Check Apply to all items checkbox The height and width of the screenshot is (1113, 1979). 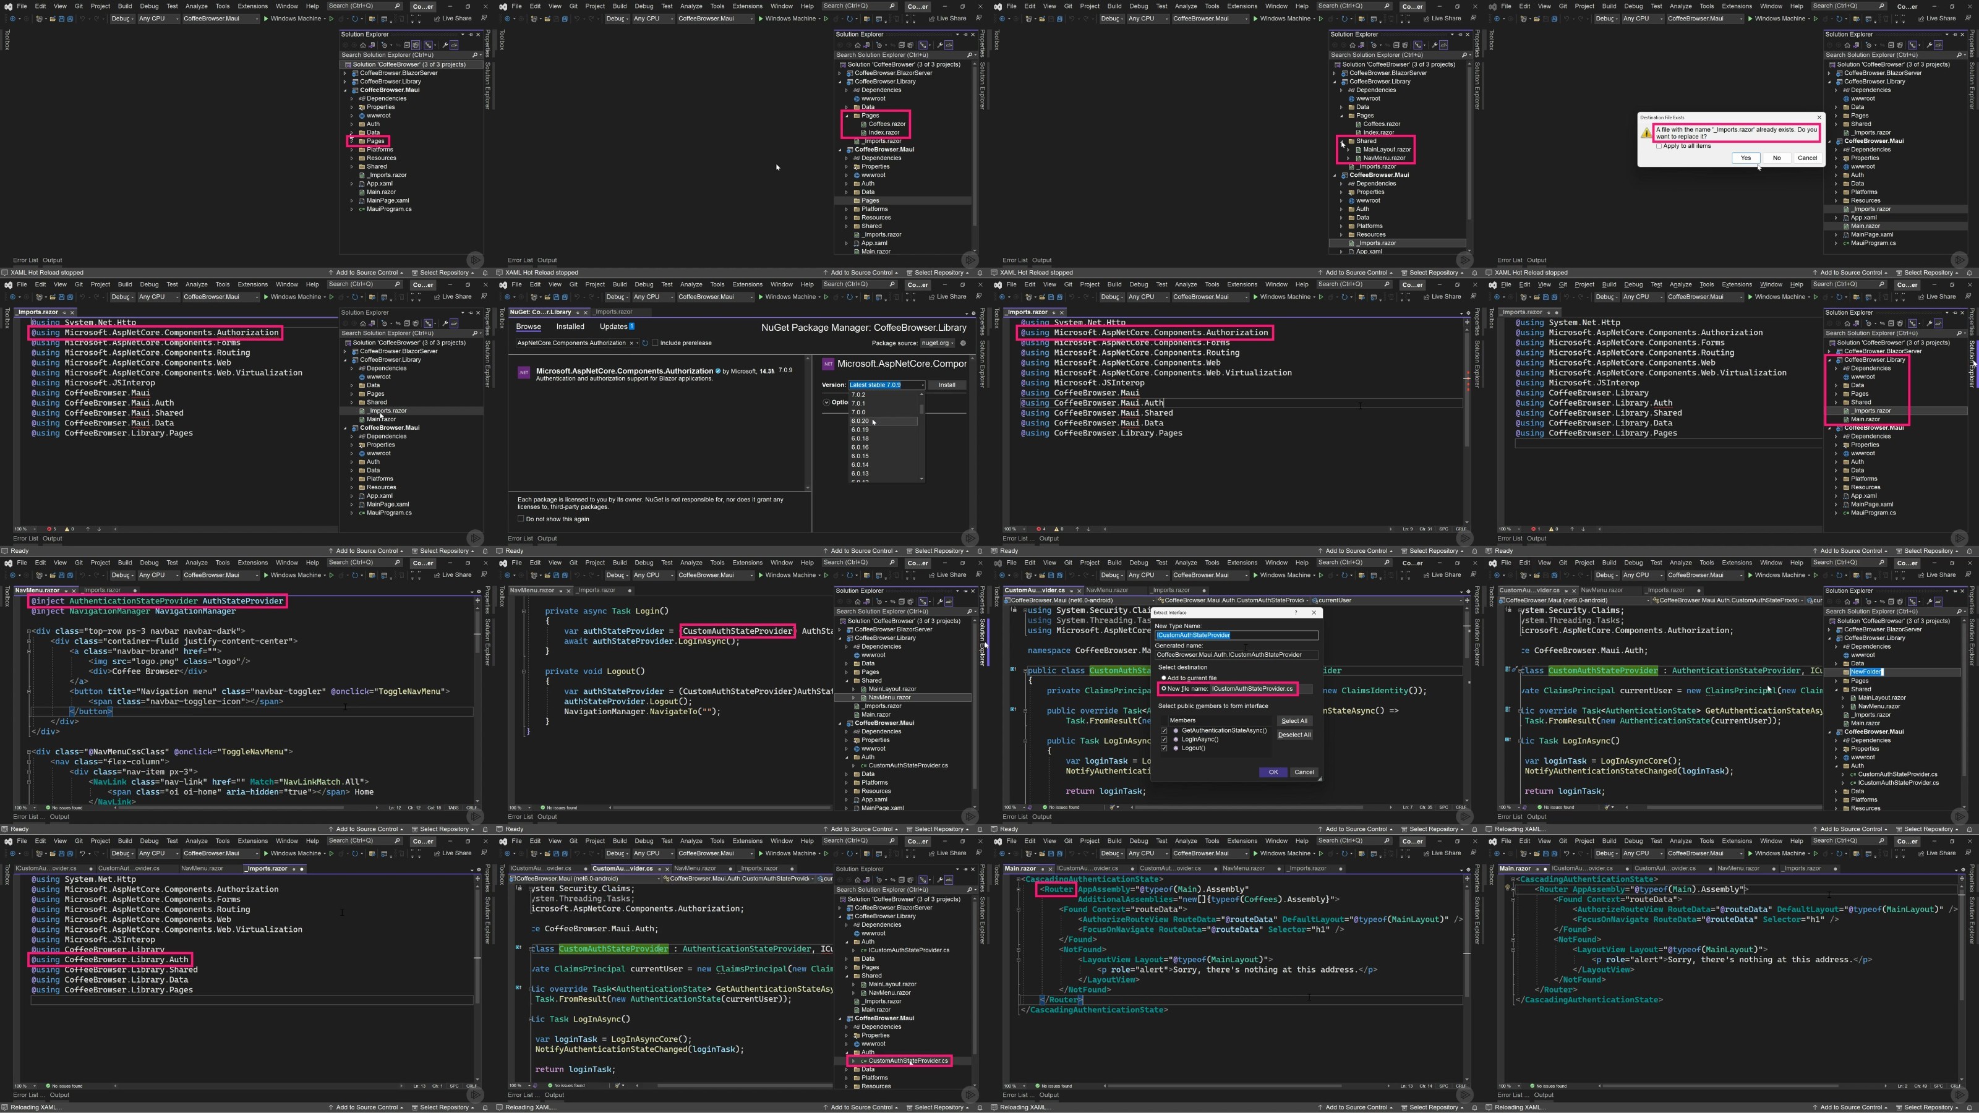pyautogui.click(x=1659, y=146)
